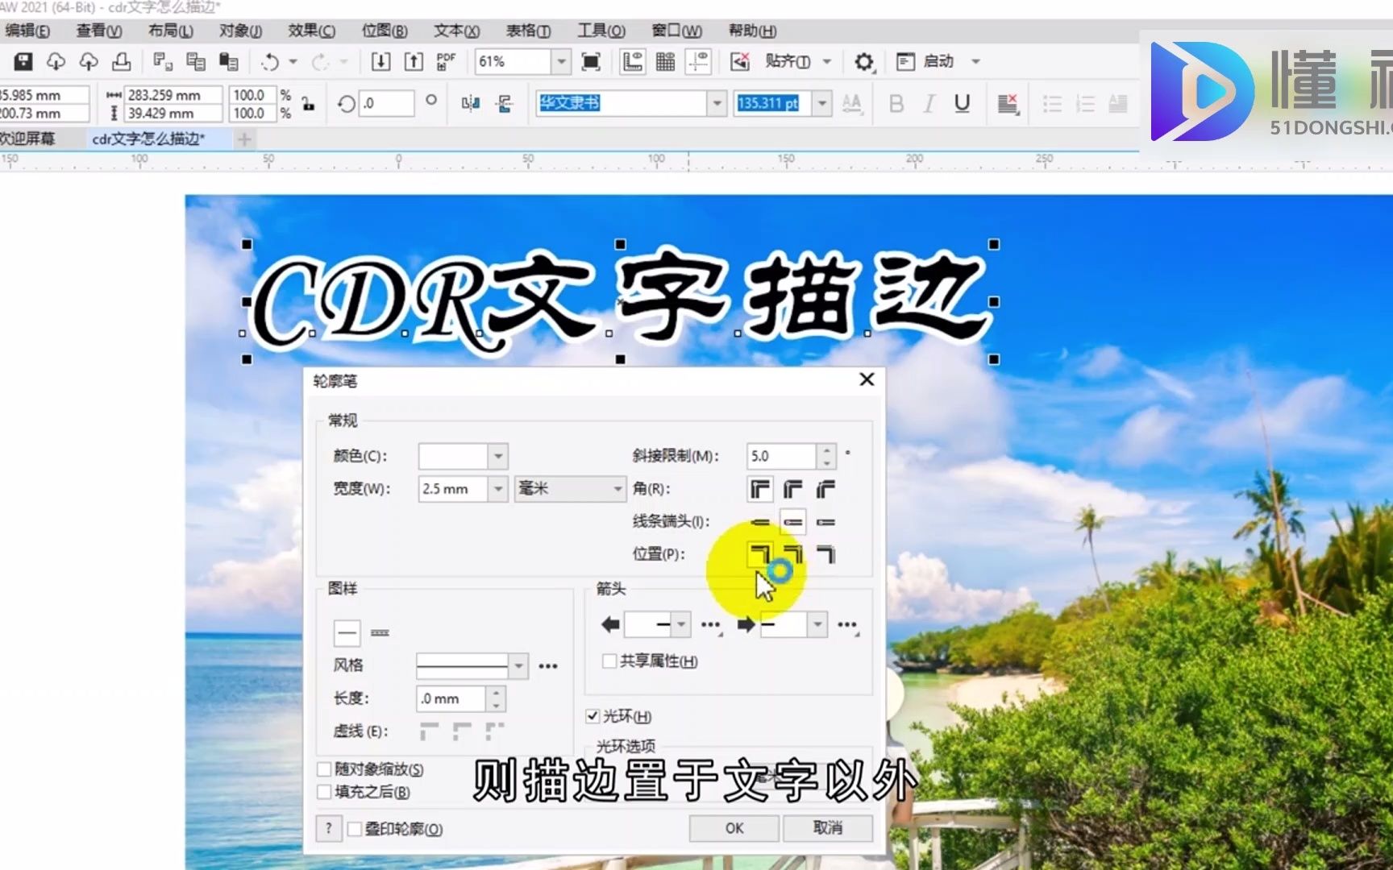Open the zoom level 61% dropdown

click(561, 61)
